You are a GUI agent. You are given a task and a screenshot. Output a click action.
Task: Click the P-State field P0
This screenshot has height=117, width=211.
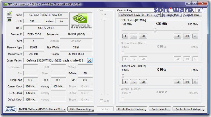point(85,73)
